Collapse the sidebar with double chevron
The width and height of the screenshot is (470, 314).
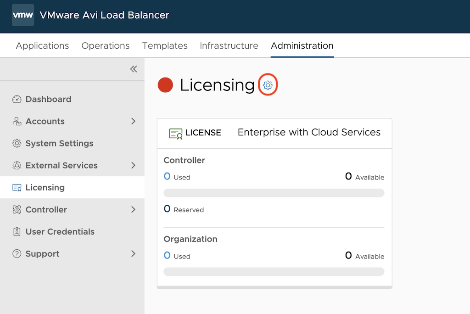134,69
